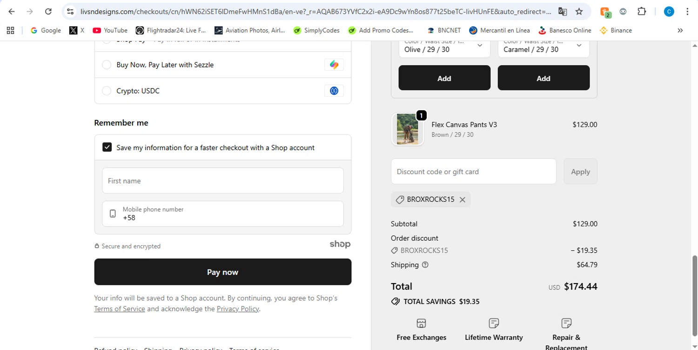Uncheck Save my information for faster checkout
Viewport: 698px width, 350px height.
pyautogui.click(x=107, y=147)
